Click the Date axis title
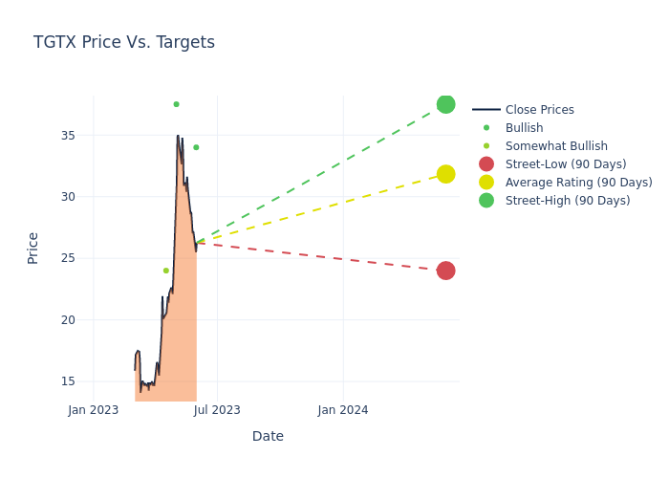This screenshot has width=669, height=478. (x=268, y=436)
